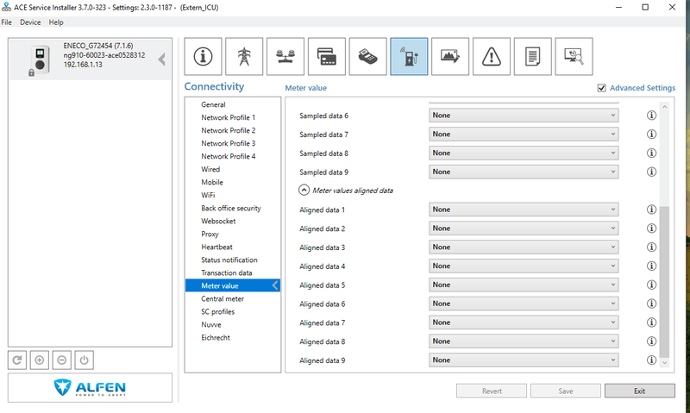
Task: Select the ENECO_G72454 device entry
Action: [90, 59]
